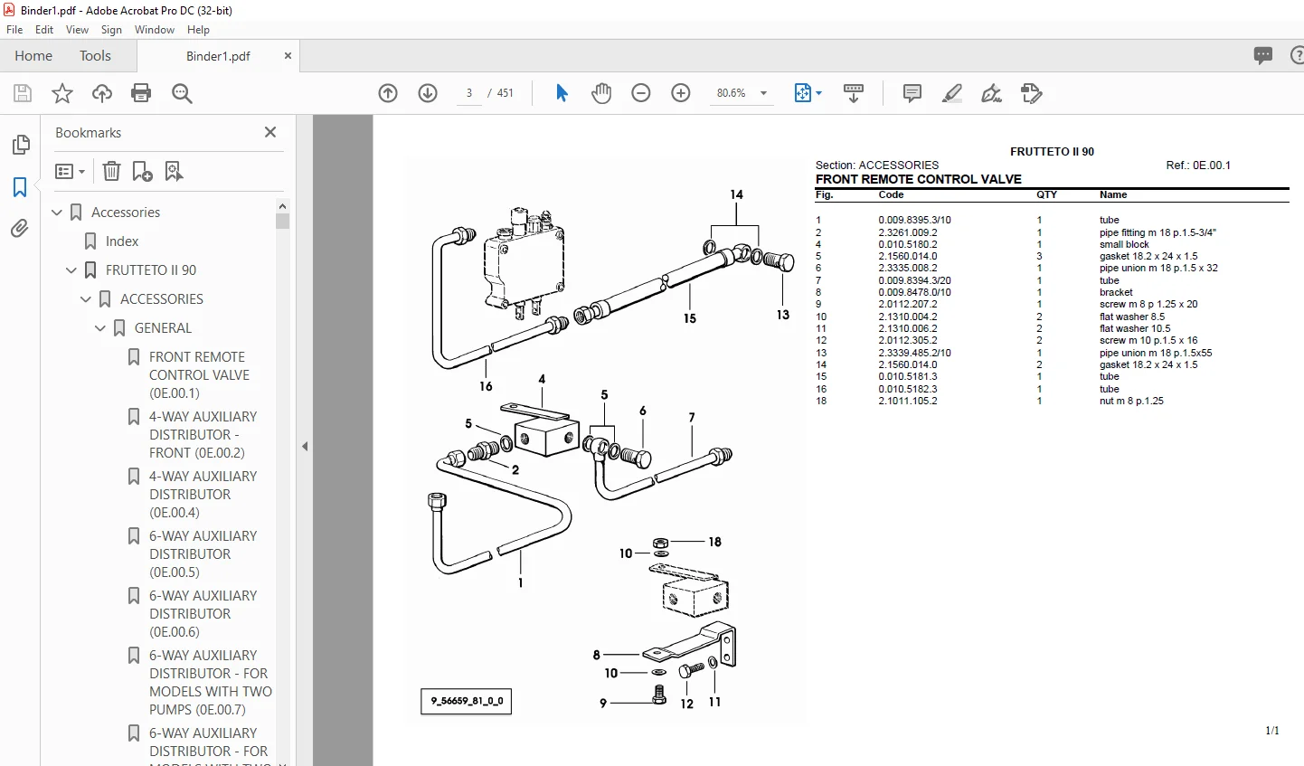This screenshot has width=1304, height=766.
Task: Activate the hand pan tool
Action: coord(601,93)
